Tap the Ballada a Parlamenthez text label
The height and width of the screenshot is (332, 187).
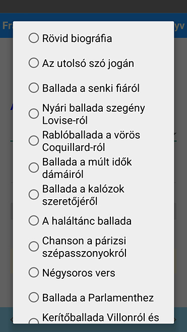coord(98,298)
